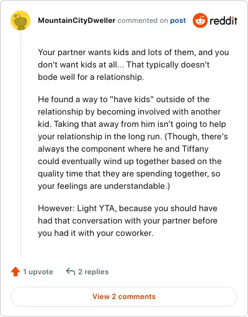248x317 pixels.
Task: Click the paragraph starting "Your partner wants kids"
Action: pyautogui.click(x=133, y=64)
